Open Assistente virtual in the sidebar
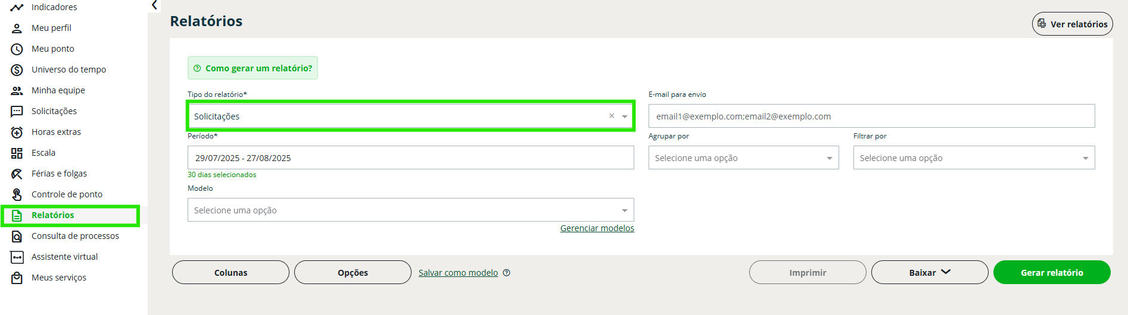1128x315 pixels. [x=64, y=257]
